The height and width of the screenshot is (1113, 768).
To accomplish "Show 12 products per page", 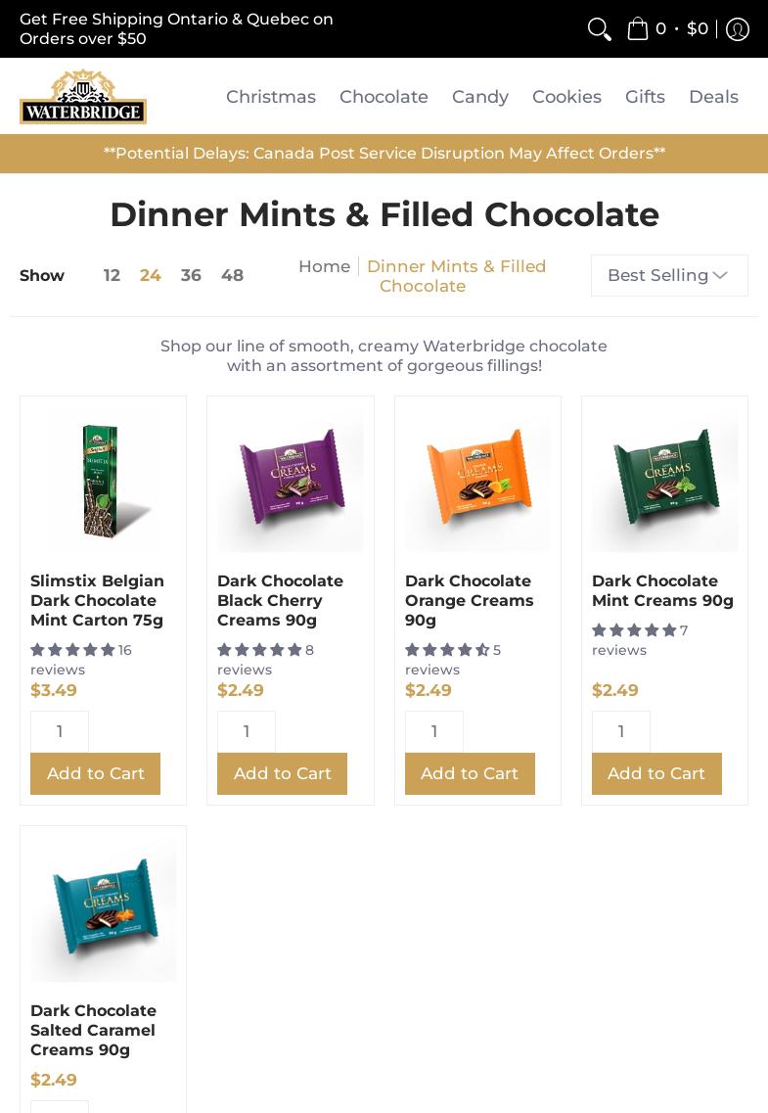I will (x=112, y=275).
